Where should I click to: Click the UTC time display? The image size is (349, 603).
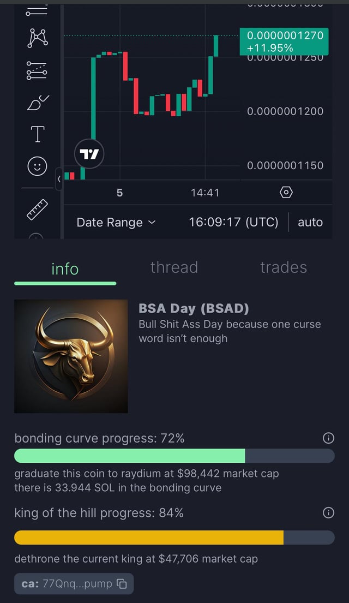(233, 222)
